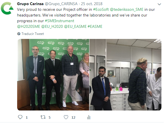Open Grupo Carinsa display name
This screenshot has height=123, width=166.
coord(30,4)
